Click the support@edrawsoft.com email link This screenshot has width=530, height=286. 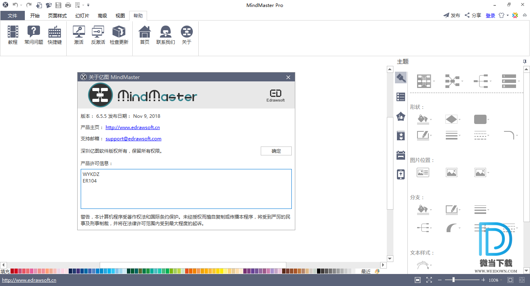133,138
